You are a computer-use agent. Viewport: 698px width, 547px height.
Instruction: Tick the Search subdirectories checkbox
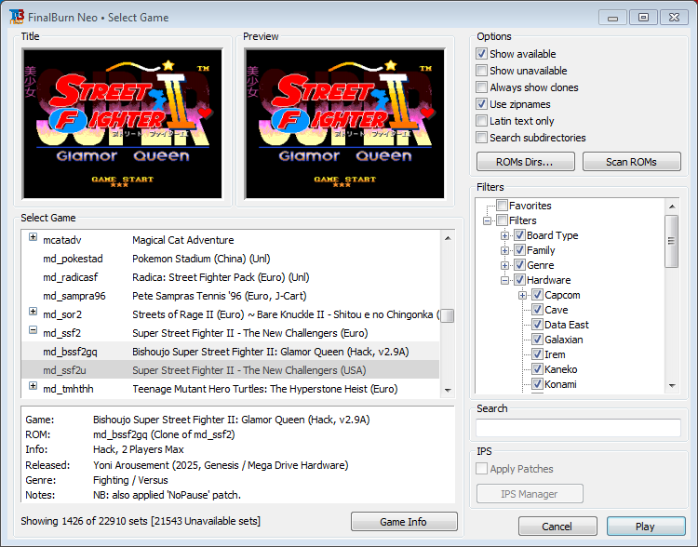pyautogui.click(x=481, y=138)
